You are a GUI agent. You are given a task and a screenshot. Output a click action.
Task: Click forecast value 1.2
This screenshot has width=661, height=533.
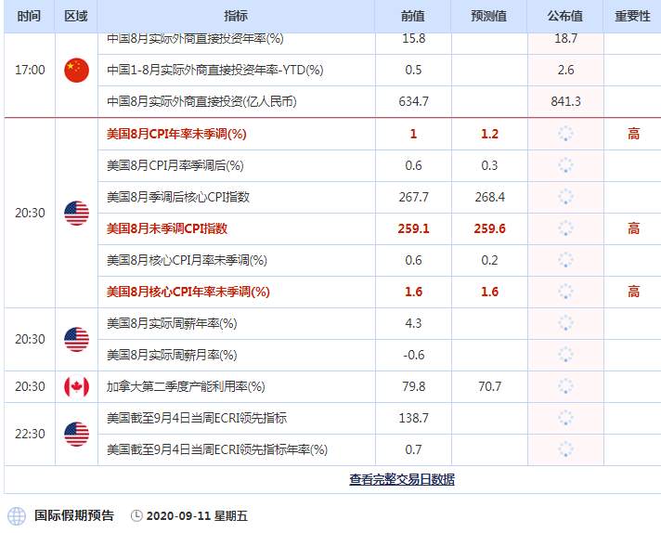[489, 134]
